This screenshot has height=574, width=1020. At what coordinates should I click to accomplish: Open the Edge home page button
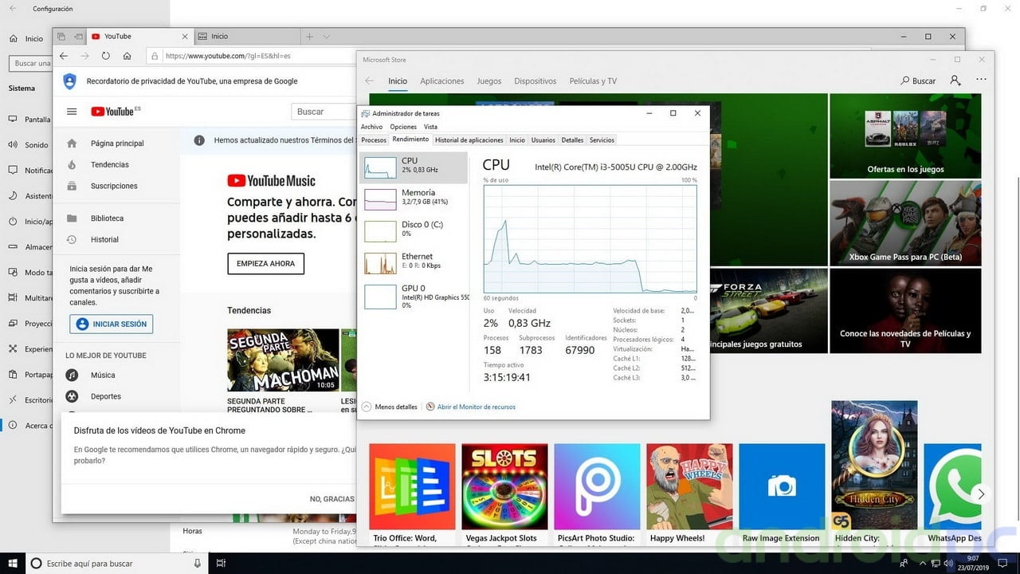pos(127,56)
